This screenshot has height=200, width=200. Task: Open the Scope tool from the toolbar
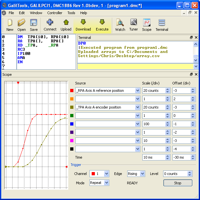(x=147, y=25)
